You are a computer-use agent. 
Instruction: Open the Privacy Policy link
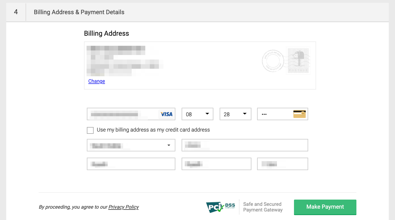click(x=123, y=207)
